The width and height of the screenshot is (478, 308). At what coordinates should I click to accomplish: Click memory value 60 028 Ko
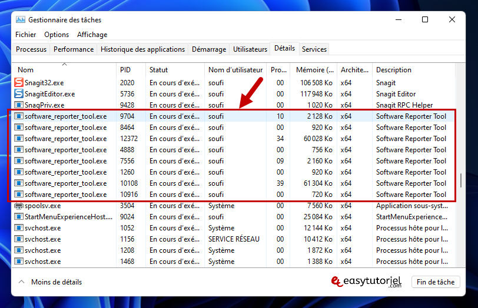(318, 139)
